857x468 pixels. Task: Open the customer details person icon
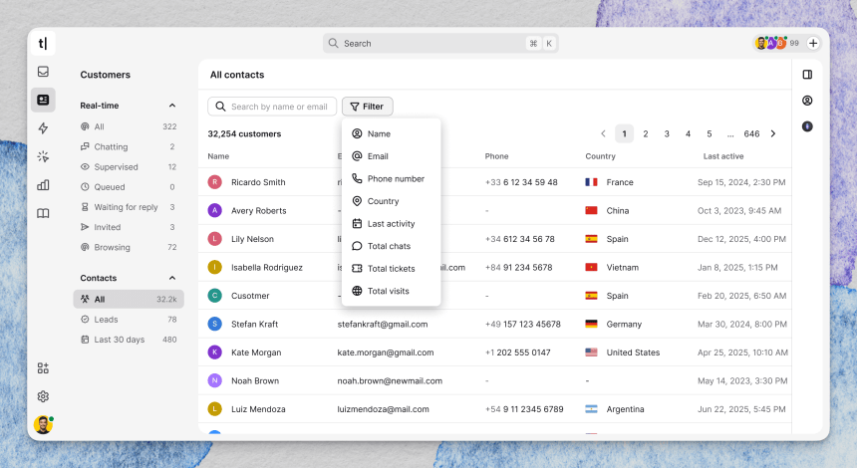[807, 101]
